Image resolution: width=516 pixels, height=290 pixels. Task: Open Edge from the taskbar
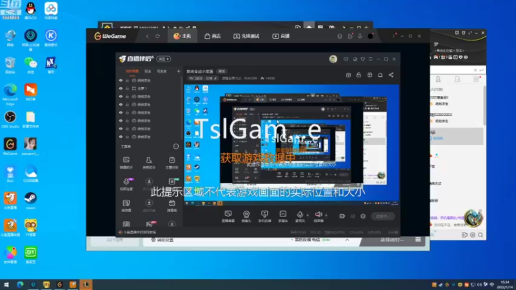[20, 284]
